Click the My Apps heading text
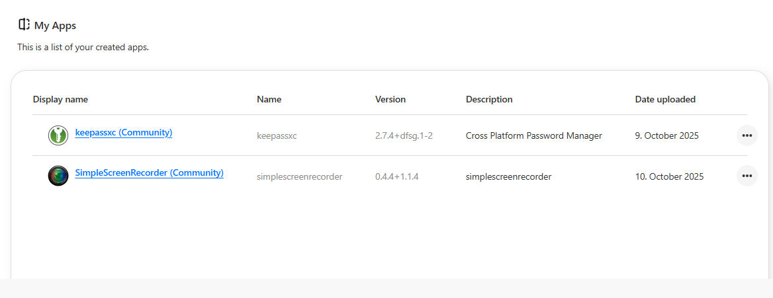 [x=55, y=26]
